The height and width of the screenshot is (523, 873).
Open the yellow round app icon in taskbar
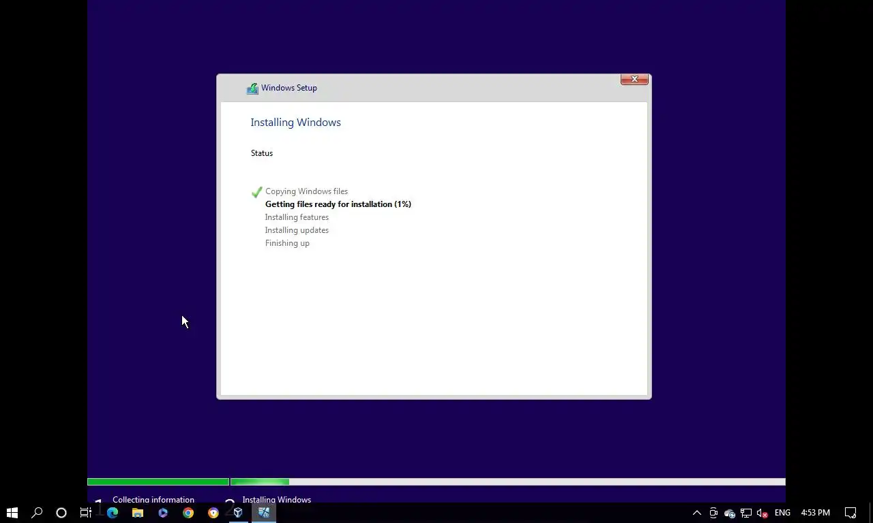point(213,513)
